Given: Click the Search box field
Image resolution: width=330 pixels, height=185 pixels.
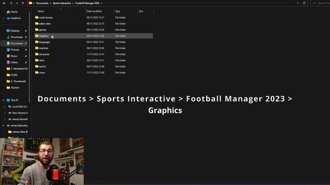Looking at the screenshot, I should [321, 3].
